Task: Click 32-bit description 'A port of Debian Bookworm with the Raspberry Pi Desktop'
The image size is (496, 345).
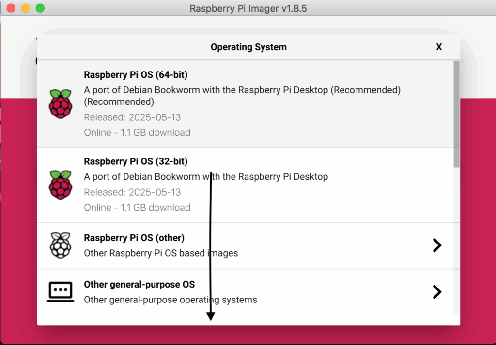Action: pos(206,177)
